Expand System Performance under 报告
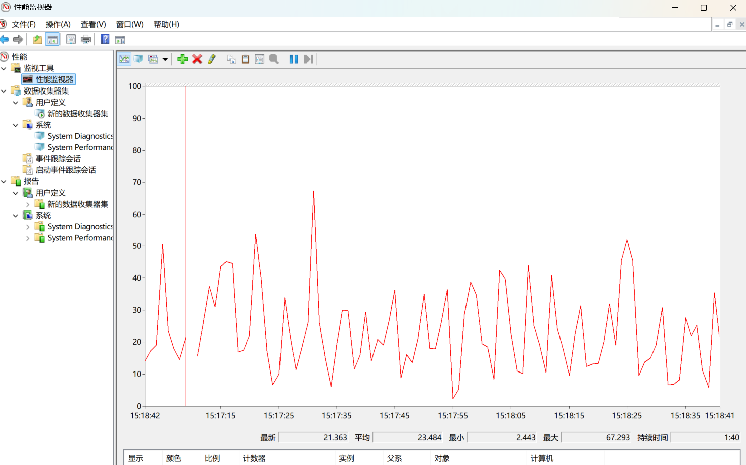Image resolution: width=746 pixels, height=465 pixels. (28, 238)
